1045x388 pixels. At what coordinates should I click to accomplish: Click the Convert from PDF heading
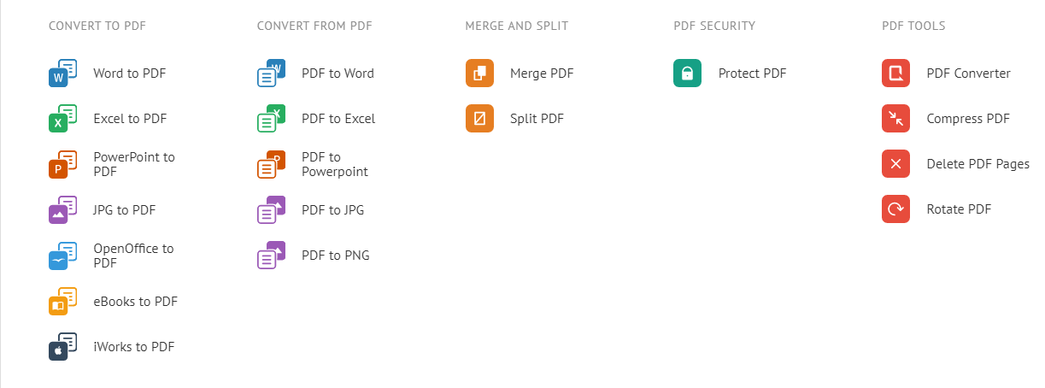coord(314,26)
